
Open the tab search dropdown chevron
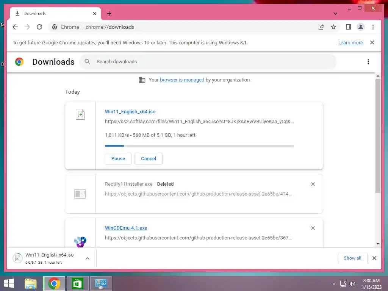(x=335, y=14)
